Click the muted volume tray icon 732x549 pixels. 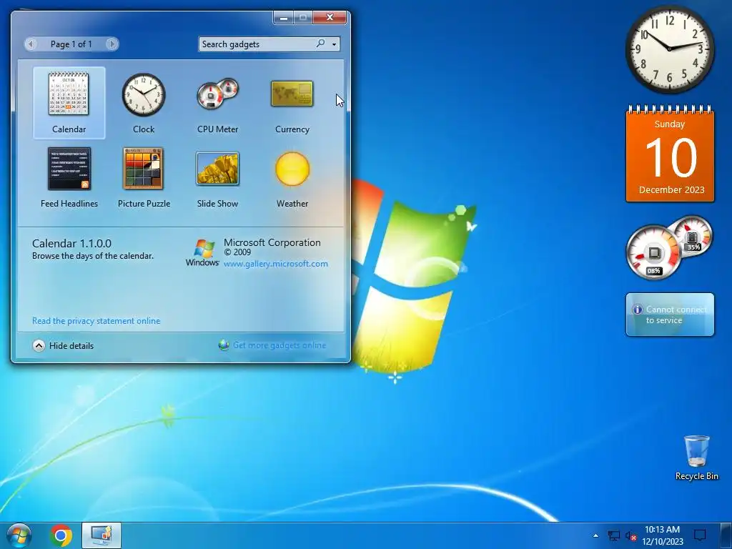pyautogui.click(x=630, y=536)
